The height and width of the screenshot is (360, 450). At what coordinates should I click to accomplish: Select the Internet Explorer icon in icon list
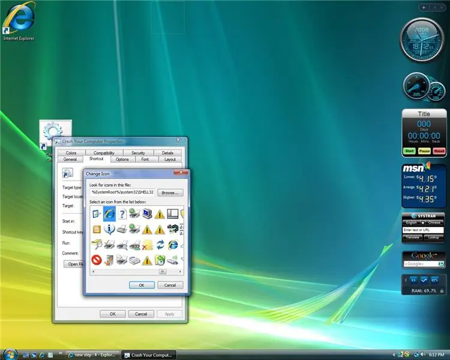109,214
